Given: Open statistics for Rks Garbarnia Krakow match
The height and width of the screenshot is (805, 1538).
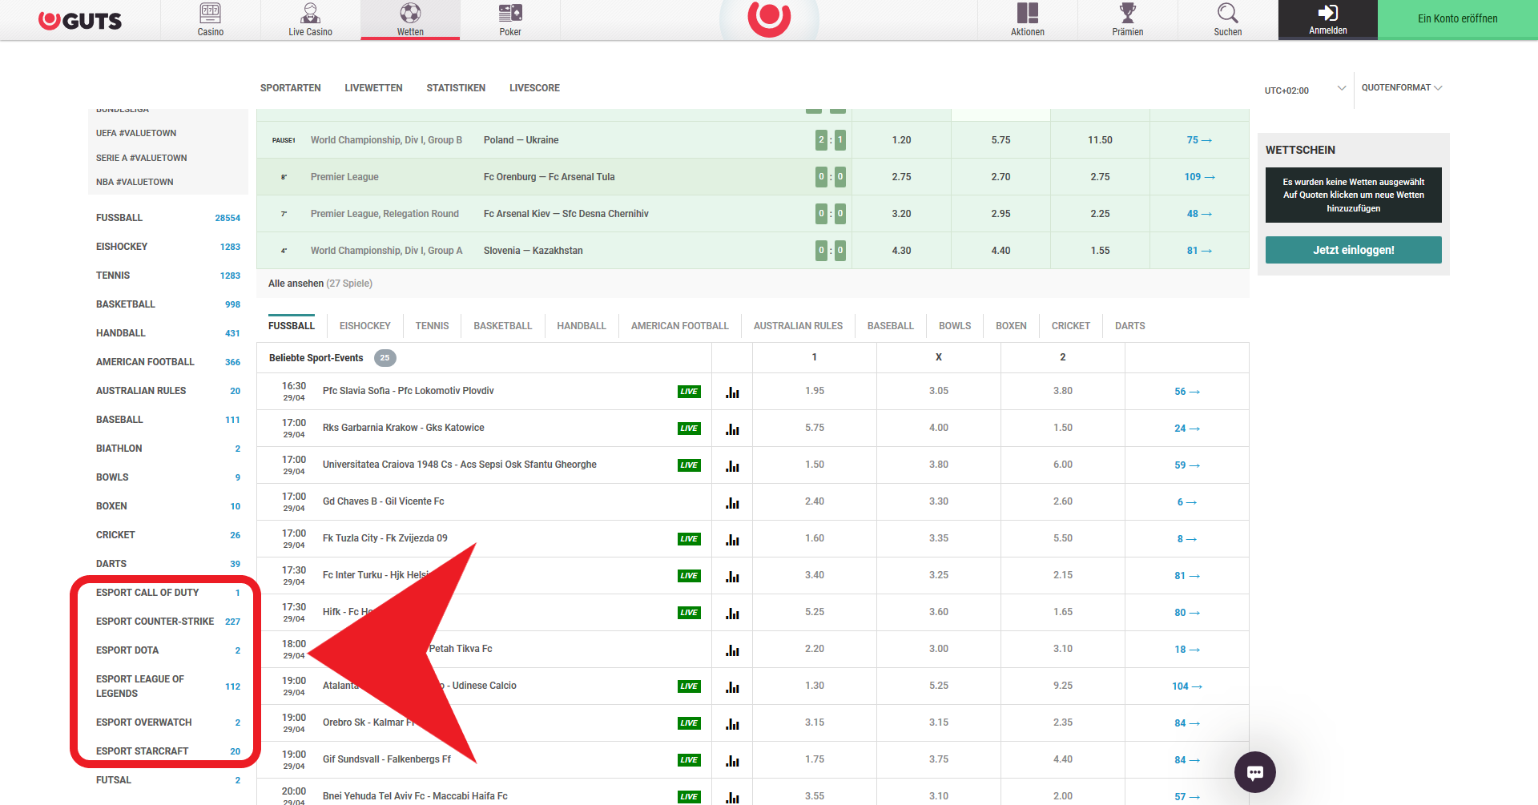Looking at the screenshot, I should 732,429.
